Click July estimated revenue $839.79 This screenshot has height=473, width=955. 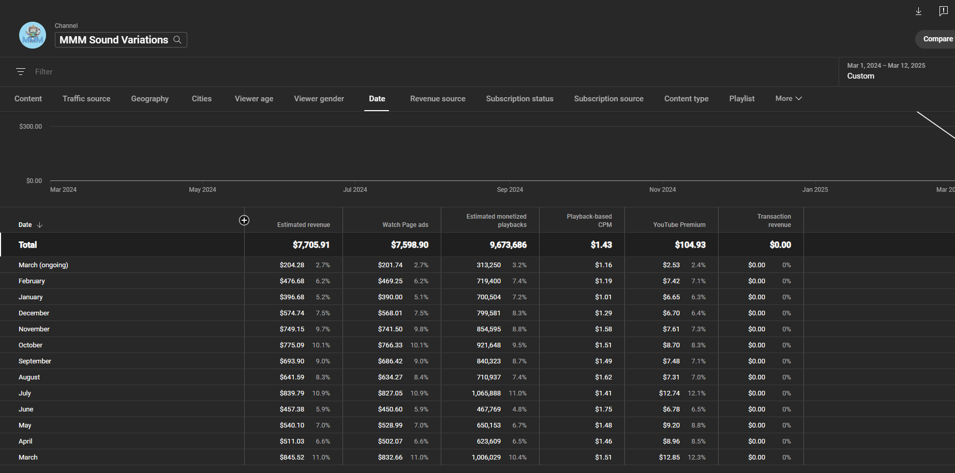[x=292, y=393]
